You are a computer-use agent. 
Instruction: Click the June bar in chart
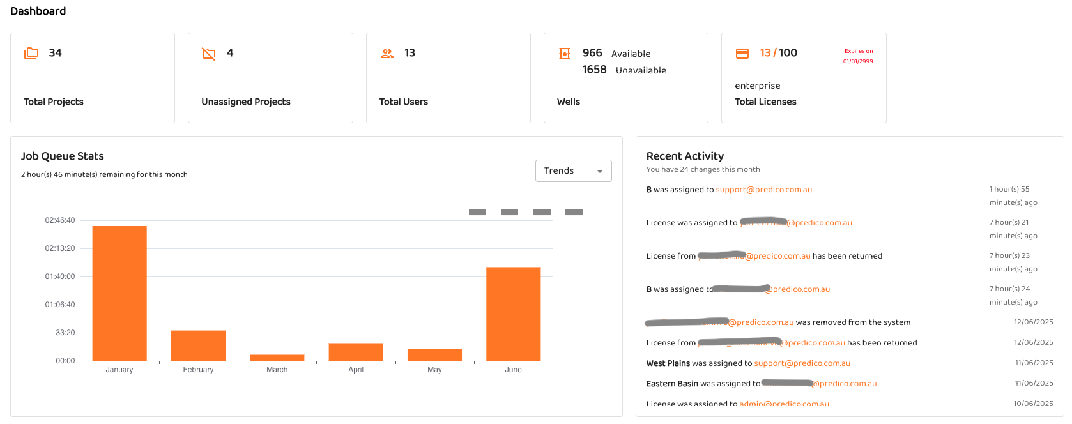pos(513,314)
